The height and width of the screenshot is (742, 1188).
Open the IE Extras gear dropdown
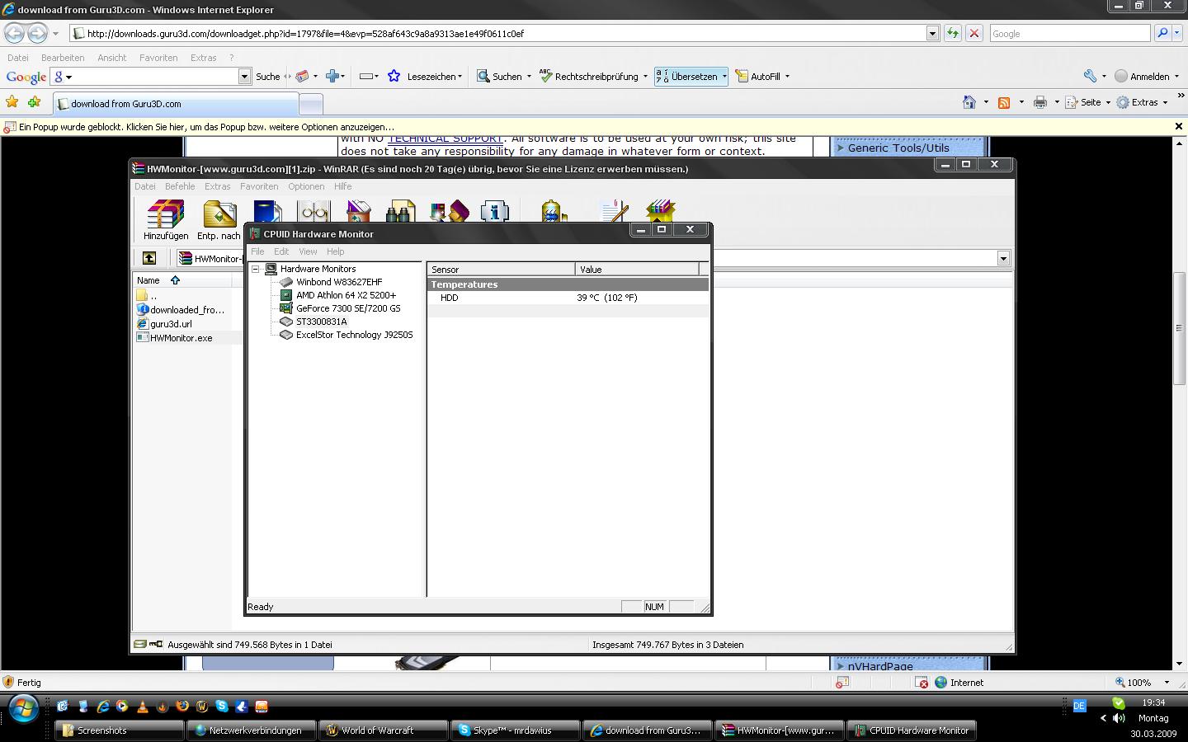(x=1143, y=102)
